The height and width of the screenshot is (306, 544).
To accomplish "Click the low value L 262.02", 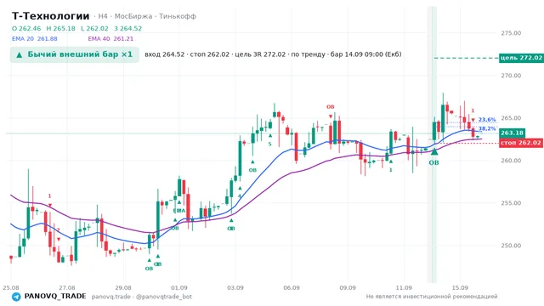I will pyautogui.click(x=94, y=28).
